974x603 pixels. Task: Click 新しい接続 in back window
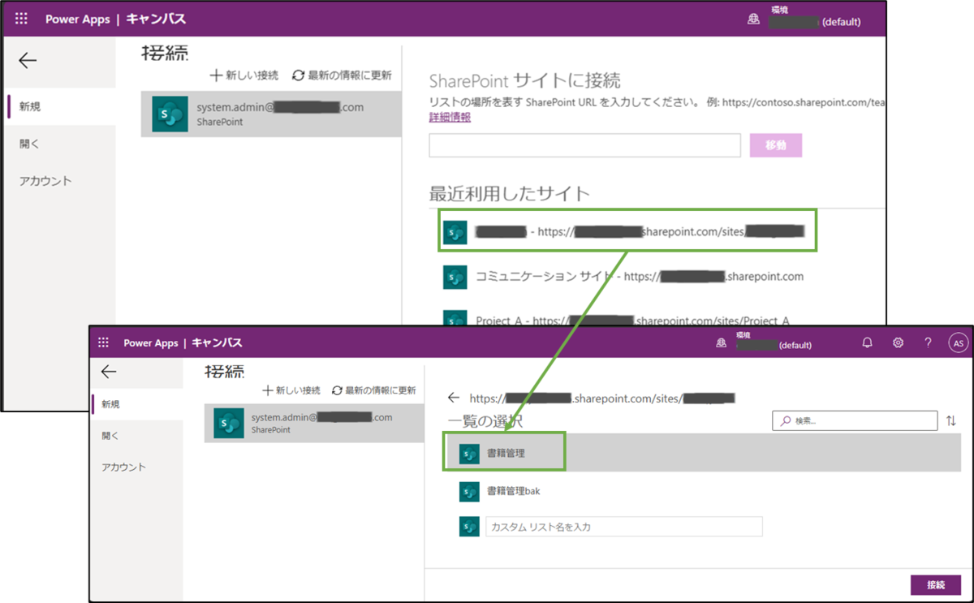(243, 75)
